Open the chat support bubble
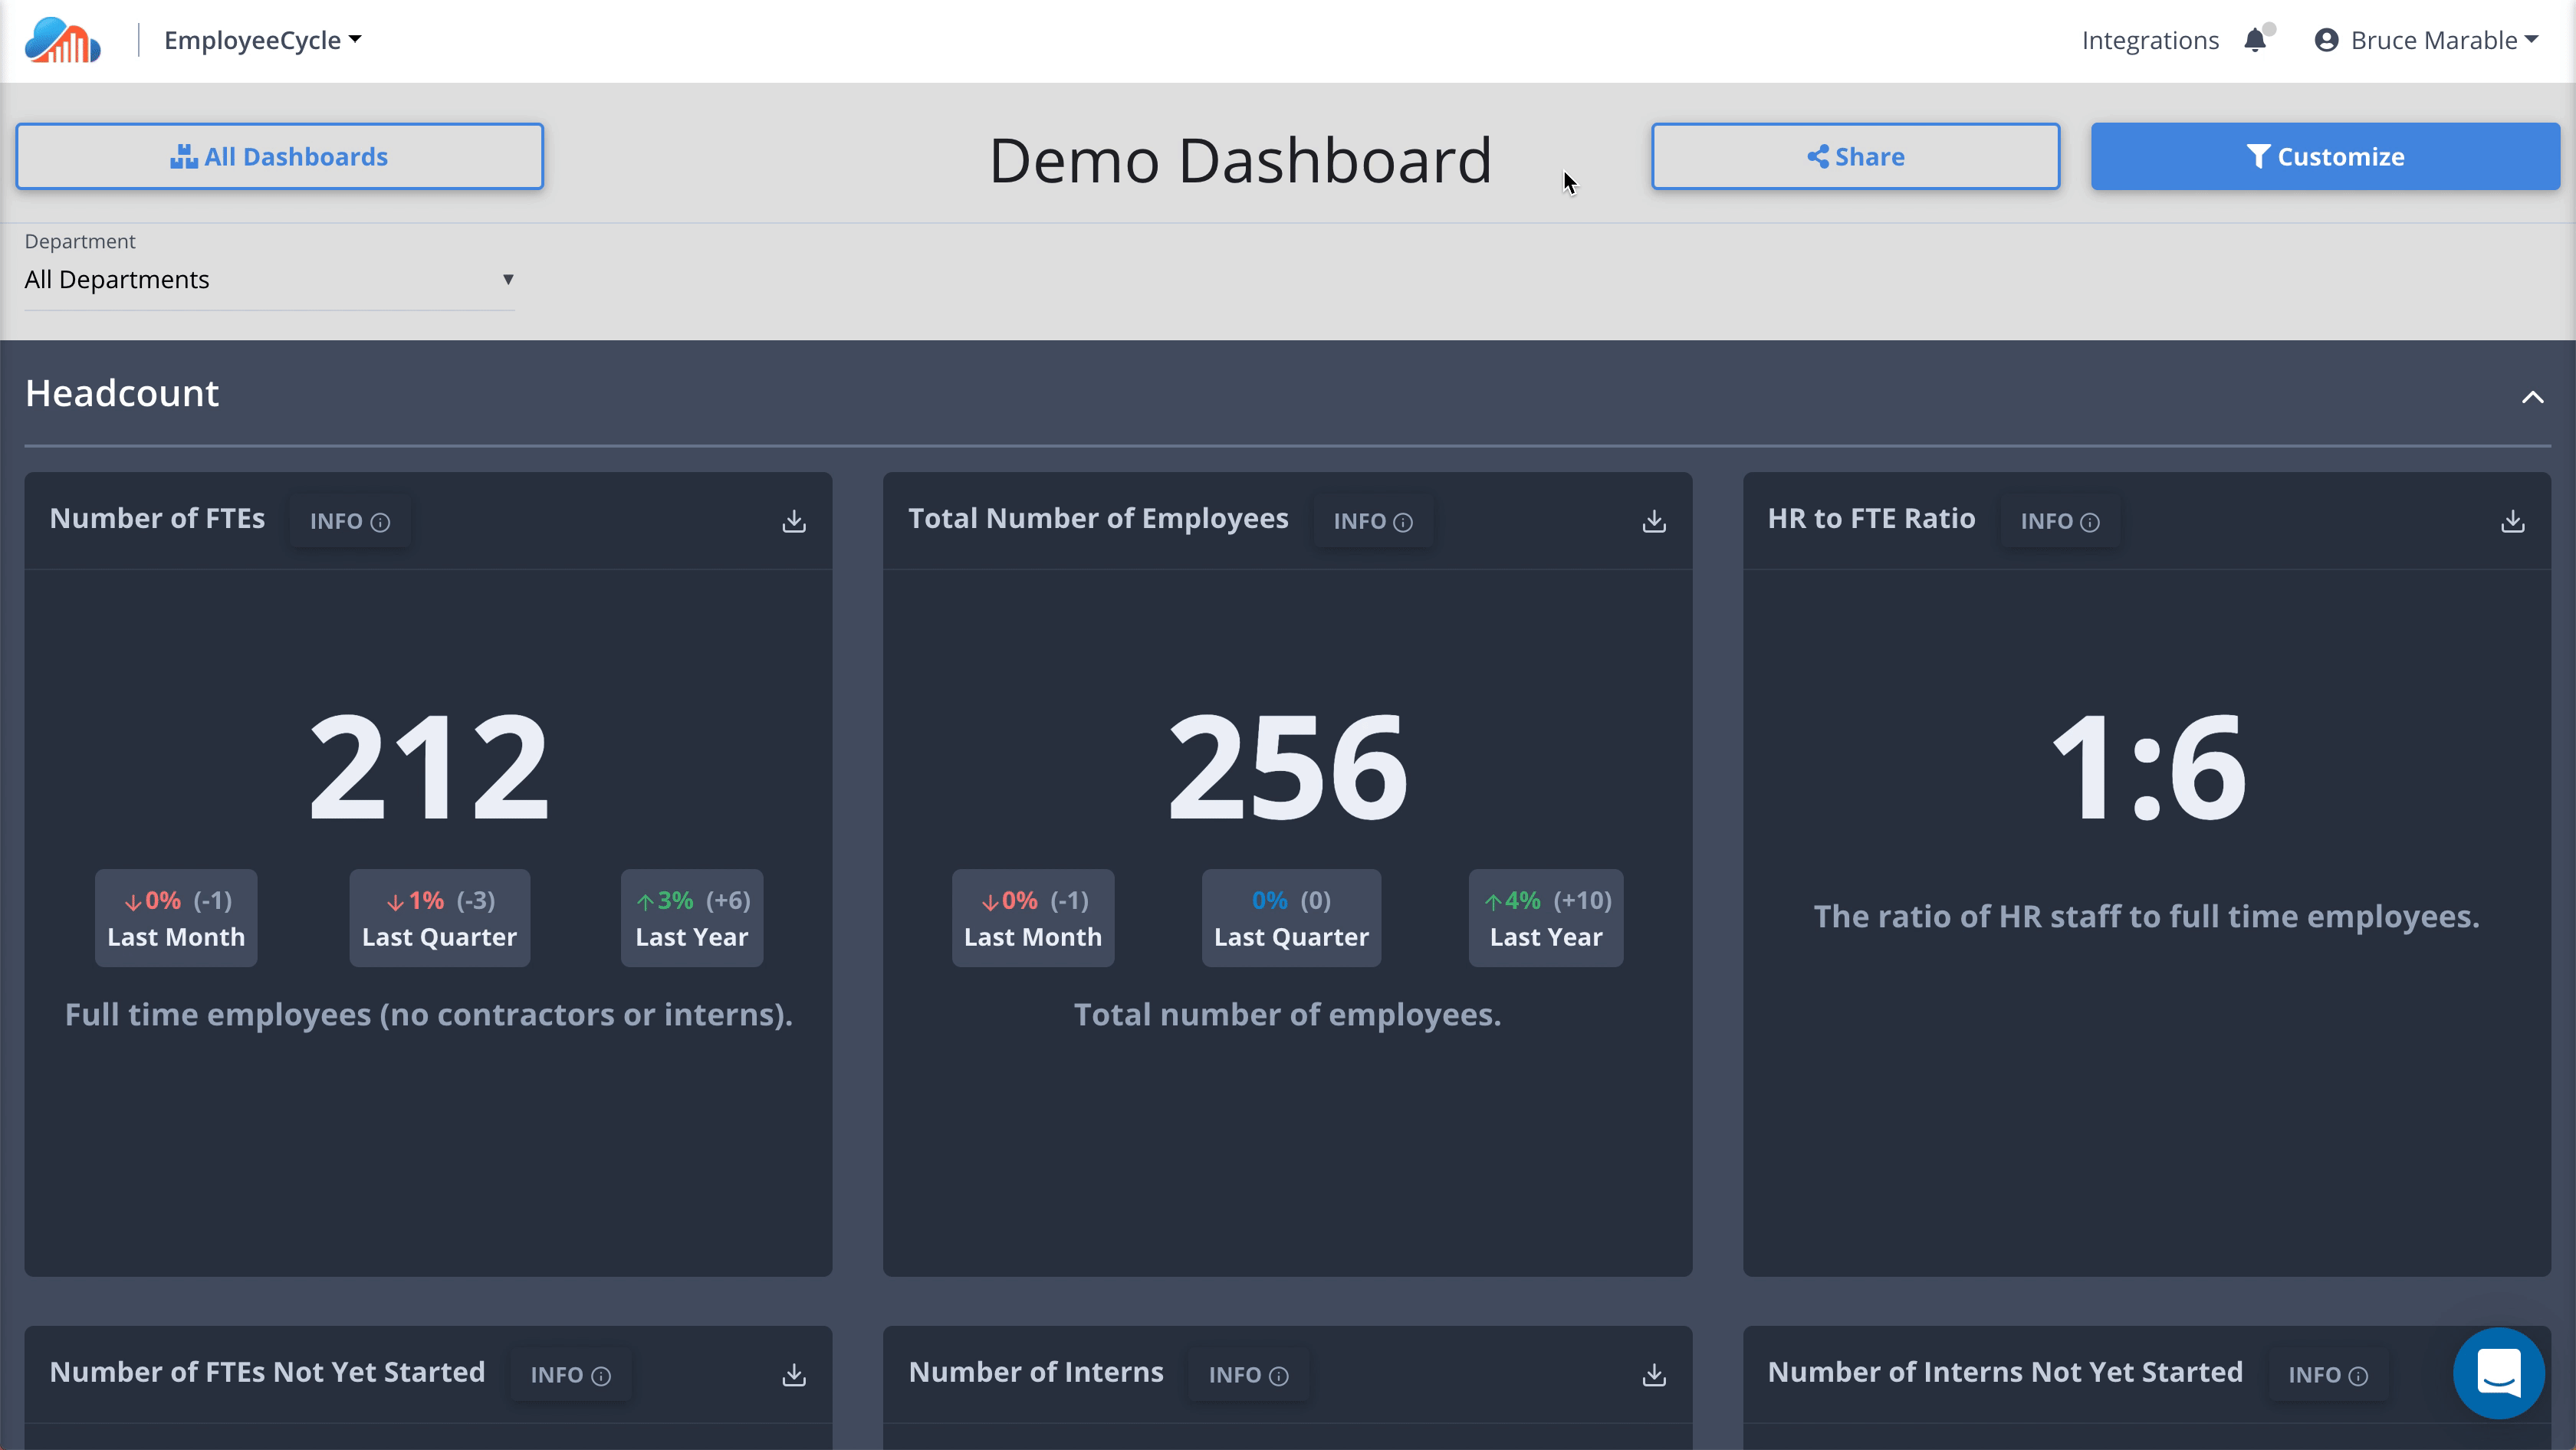2576x1450 pixels. [x=2498, y=1373]
